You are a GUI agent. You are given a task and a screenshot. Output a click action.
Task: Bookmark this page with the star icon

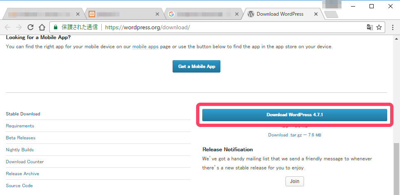point(379,27)
